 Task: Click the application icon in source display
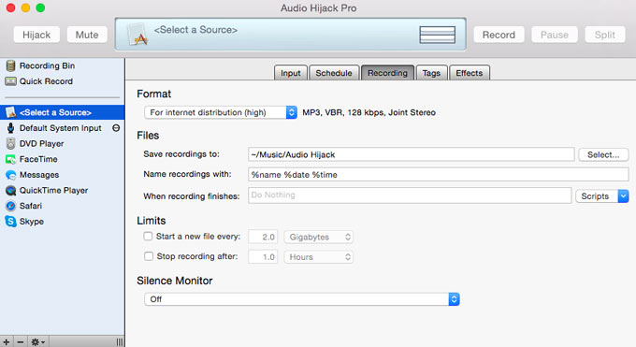pyautogui.click(x=137, y=34)
